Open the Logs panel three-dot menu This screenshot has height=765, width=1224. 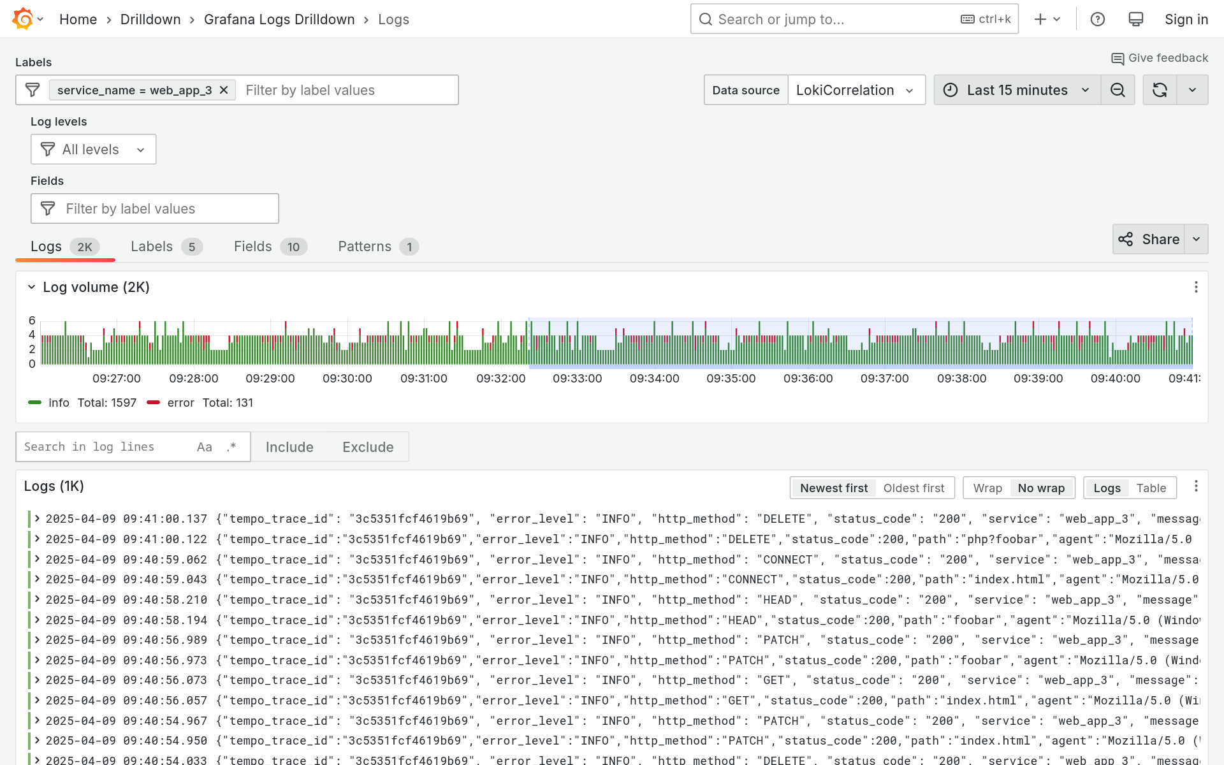click(x=1196, y=486)
